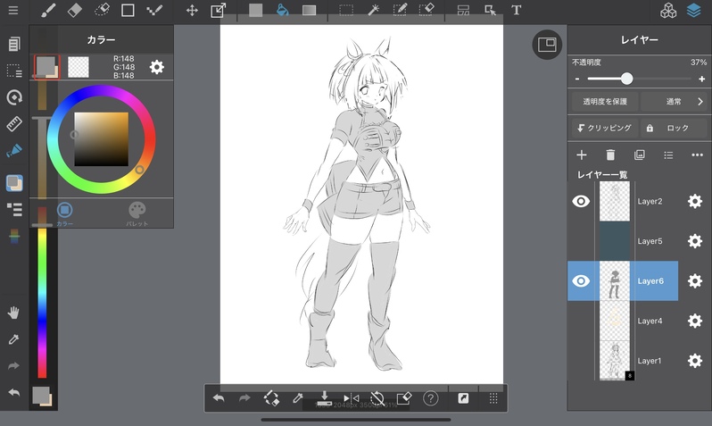The image size is (712, 426).
Task: Open the materials cubes panel
Action: click(x=668, y=10)
